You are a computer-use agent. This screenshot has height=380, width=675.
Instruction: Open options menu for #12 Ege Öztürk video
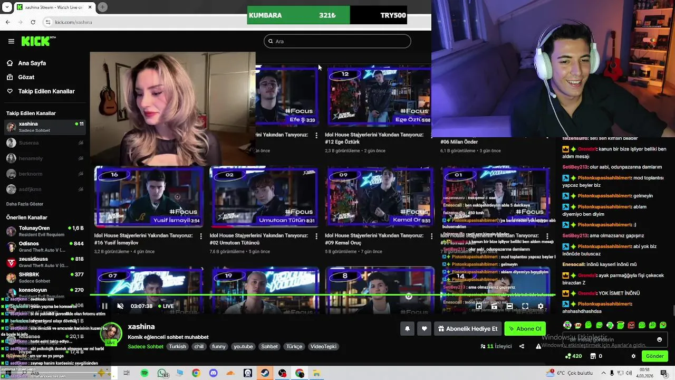click(432, 136)
